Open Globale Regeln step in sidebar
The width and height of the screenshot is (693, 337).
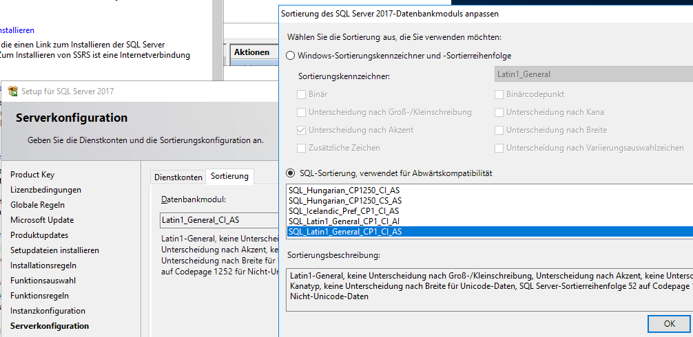click(x=38, y=205)
